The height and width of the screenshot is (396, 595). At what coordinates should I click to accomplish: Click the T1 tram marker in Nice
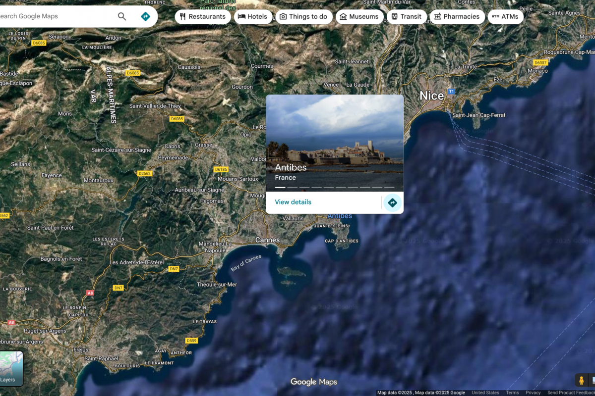point(451,92)
